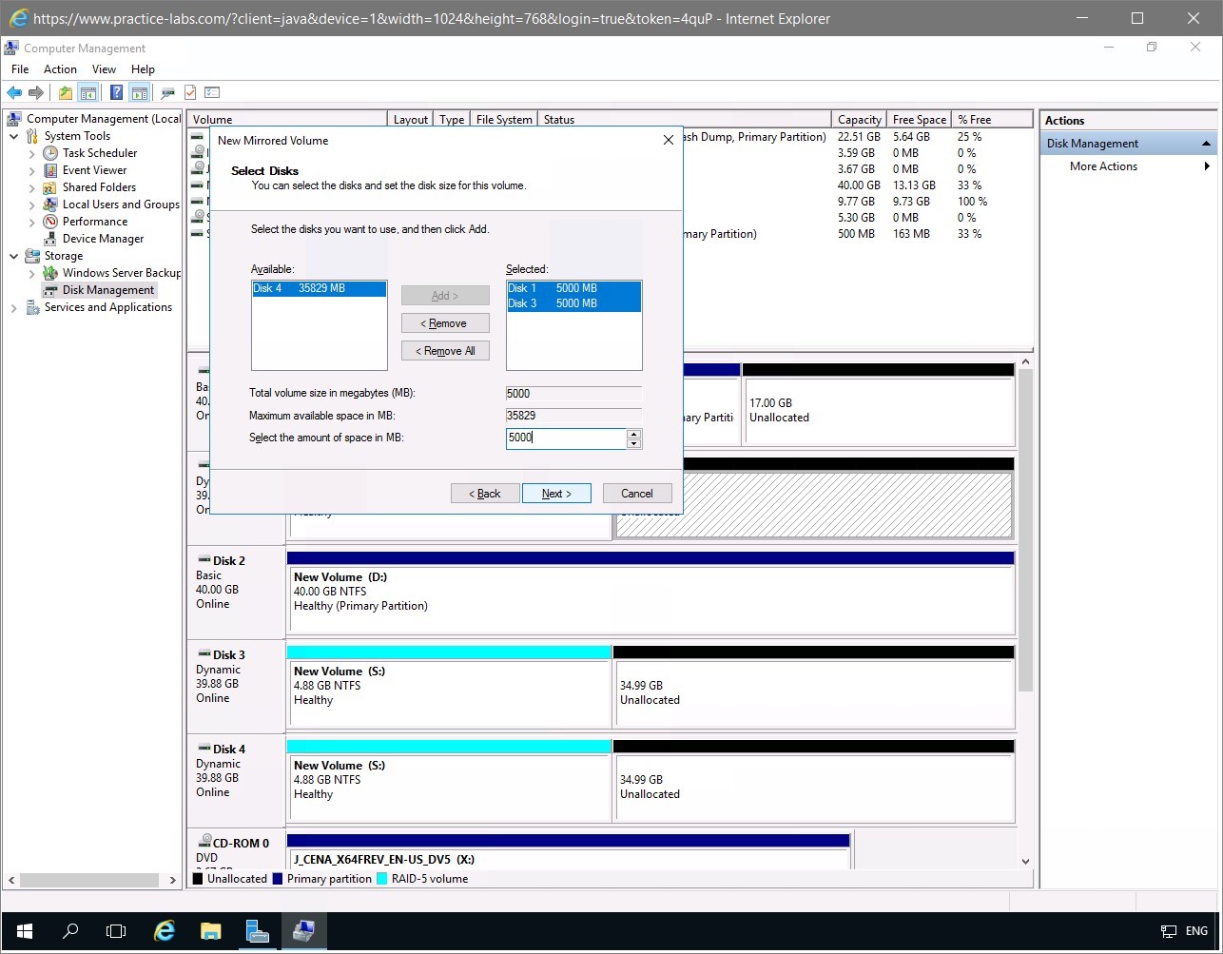Expand the More Actions submenu arrow

tap(1207, 166)
